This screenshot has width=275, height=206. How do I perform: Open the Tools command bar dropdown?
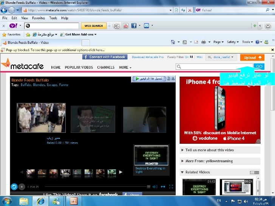(247, 42)
